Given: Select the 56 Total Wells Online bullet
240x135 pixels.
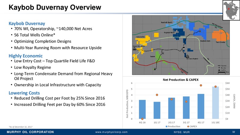Looking at the screenshot, I should [34, 35].
